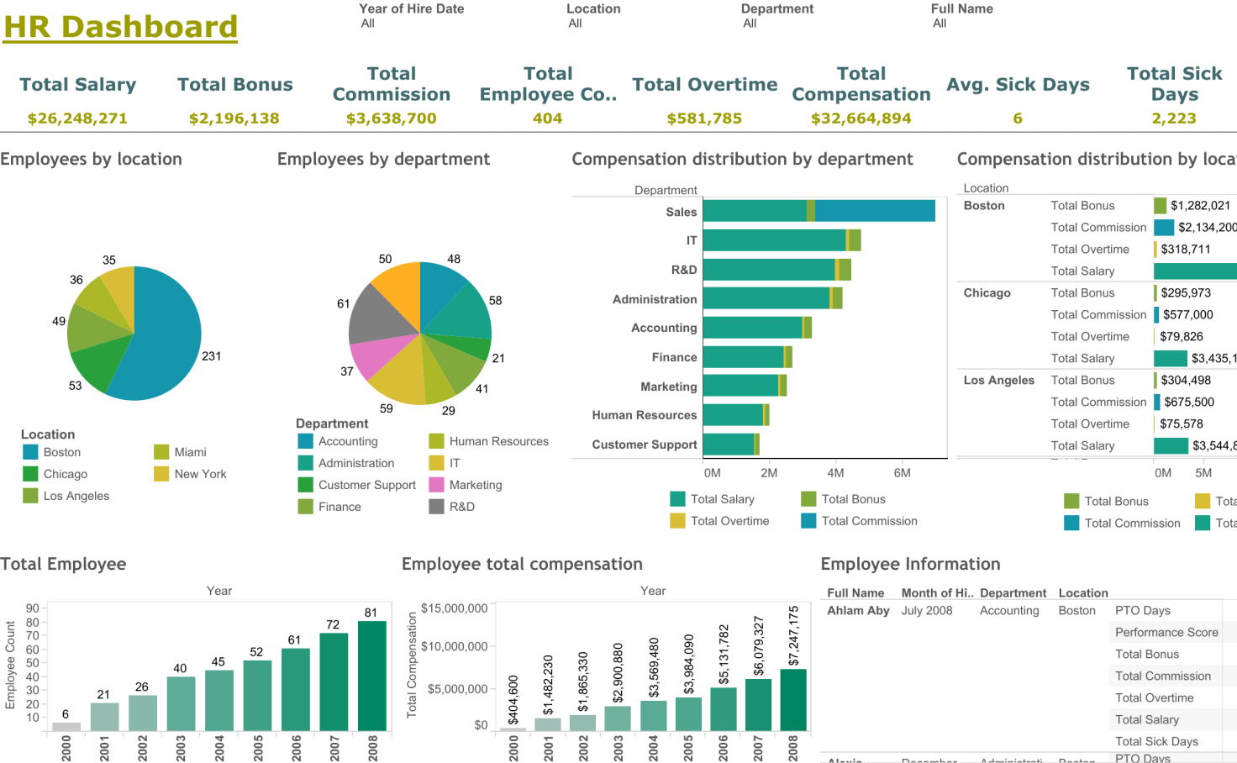Select the Total Compensation KPI value $32,664,894

pyautogui.click(x=861, y=118)
